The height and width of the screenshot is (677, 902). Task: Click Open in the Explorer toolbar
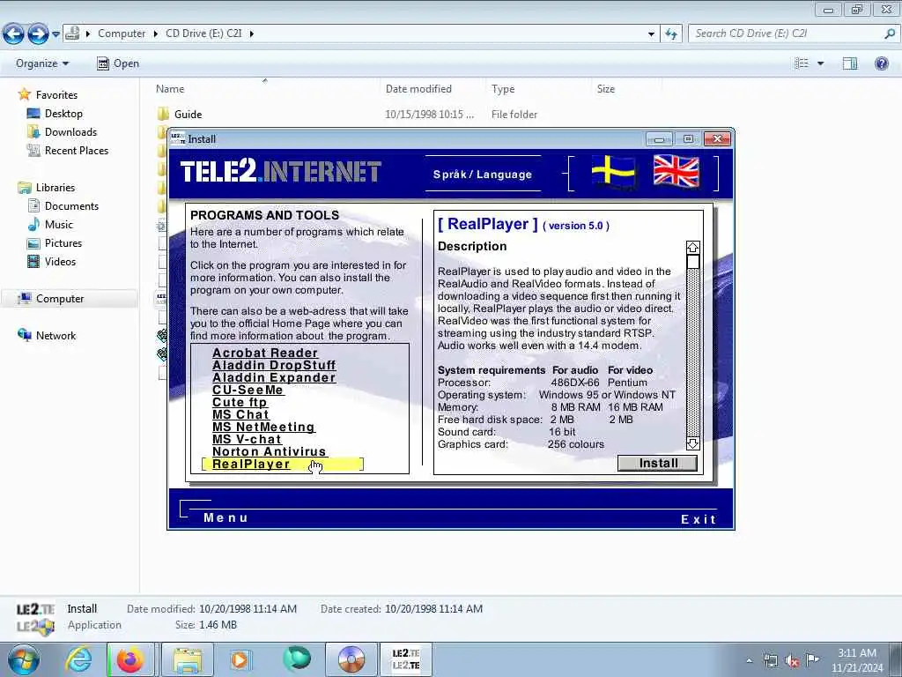118,63
